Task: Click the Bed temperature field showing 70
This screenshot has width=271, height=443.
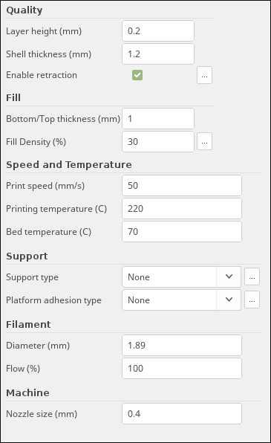Action: tap(182, 232)
